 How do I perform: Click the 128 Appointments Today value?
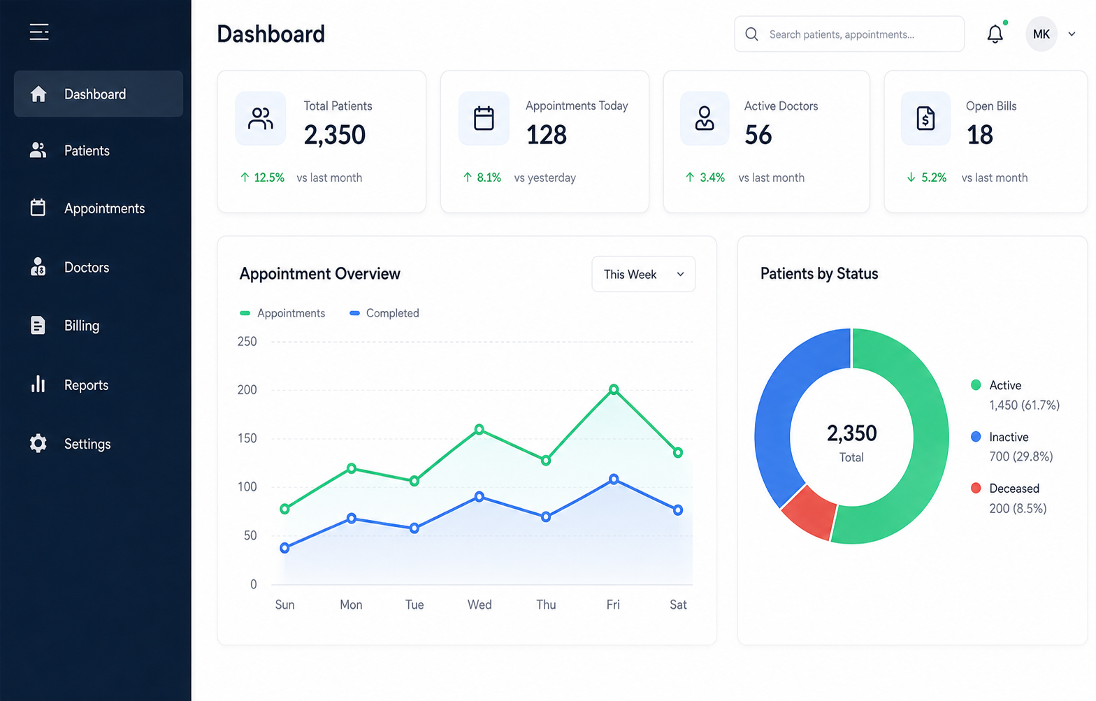pyautogui.click(x=547, y=135)
